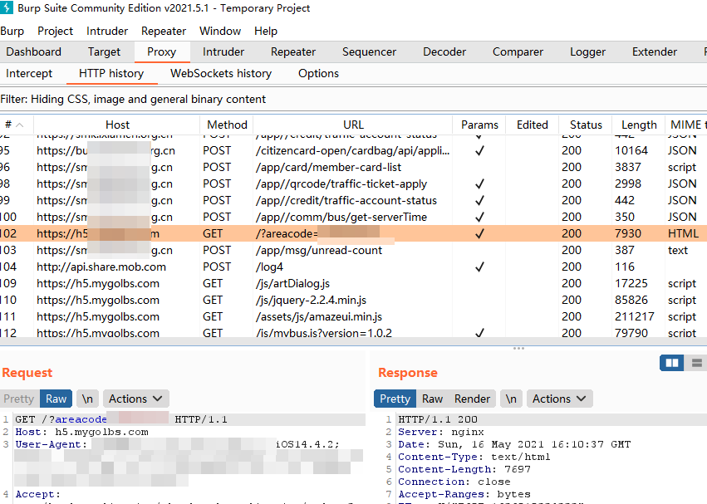Image resolution: width=707 pixels, height=504 pixels.
Task: Open the Intruder menu
Action: (x=107, y=31)
